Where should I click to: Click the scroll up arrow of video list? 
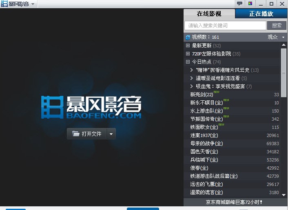(x=284, y=44)
